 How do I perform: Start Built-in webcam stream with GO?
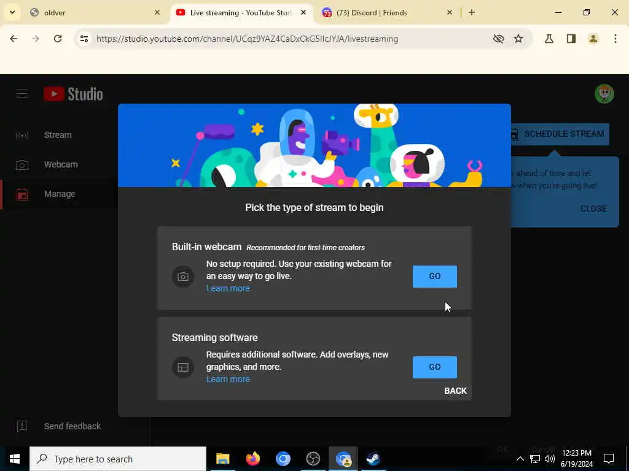point(434,277)
